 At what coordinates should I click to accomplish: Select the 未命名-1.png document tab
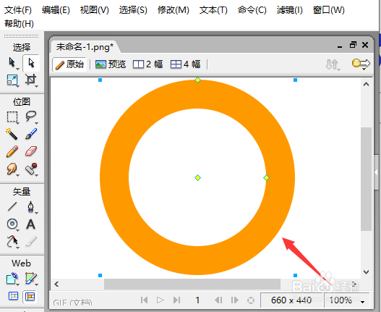click(x=85, y=47)
